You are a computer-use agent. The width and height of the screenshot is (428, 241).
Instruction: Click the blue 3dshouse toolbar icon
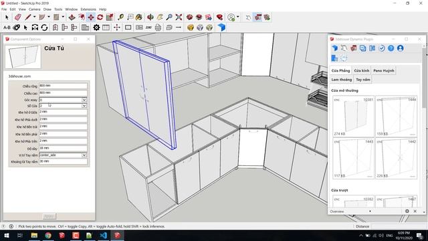(x=221, y=27)
